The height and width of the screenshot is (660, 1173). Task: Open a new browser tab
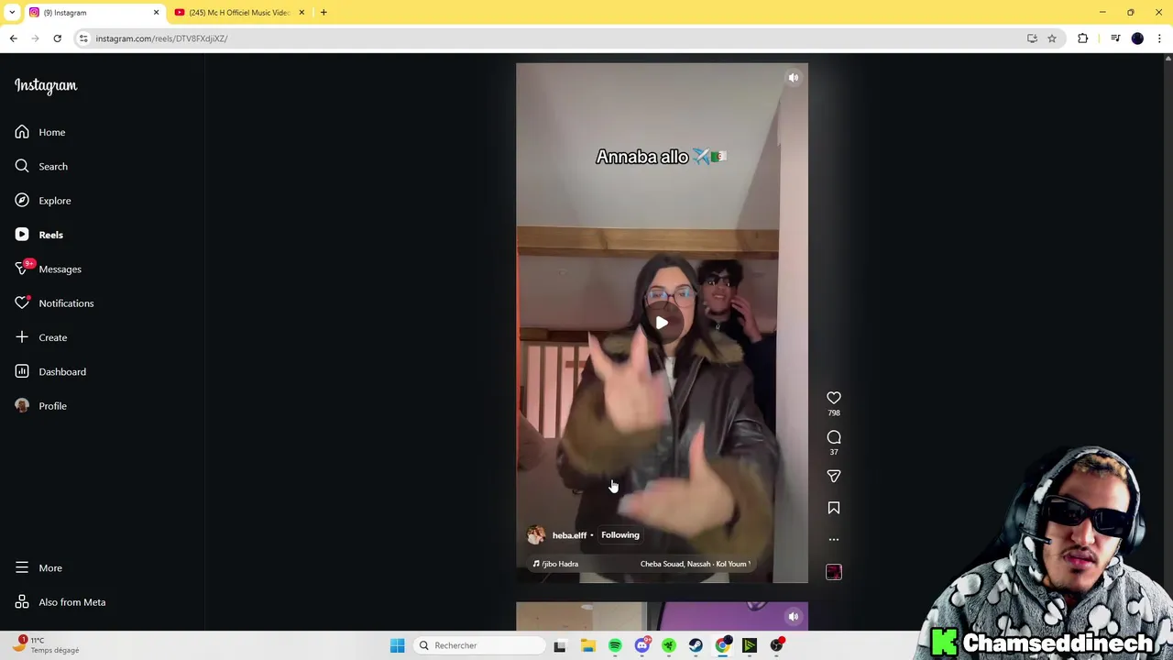(x=323, y=13)
